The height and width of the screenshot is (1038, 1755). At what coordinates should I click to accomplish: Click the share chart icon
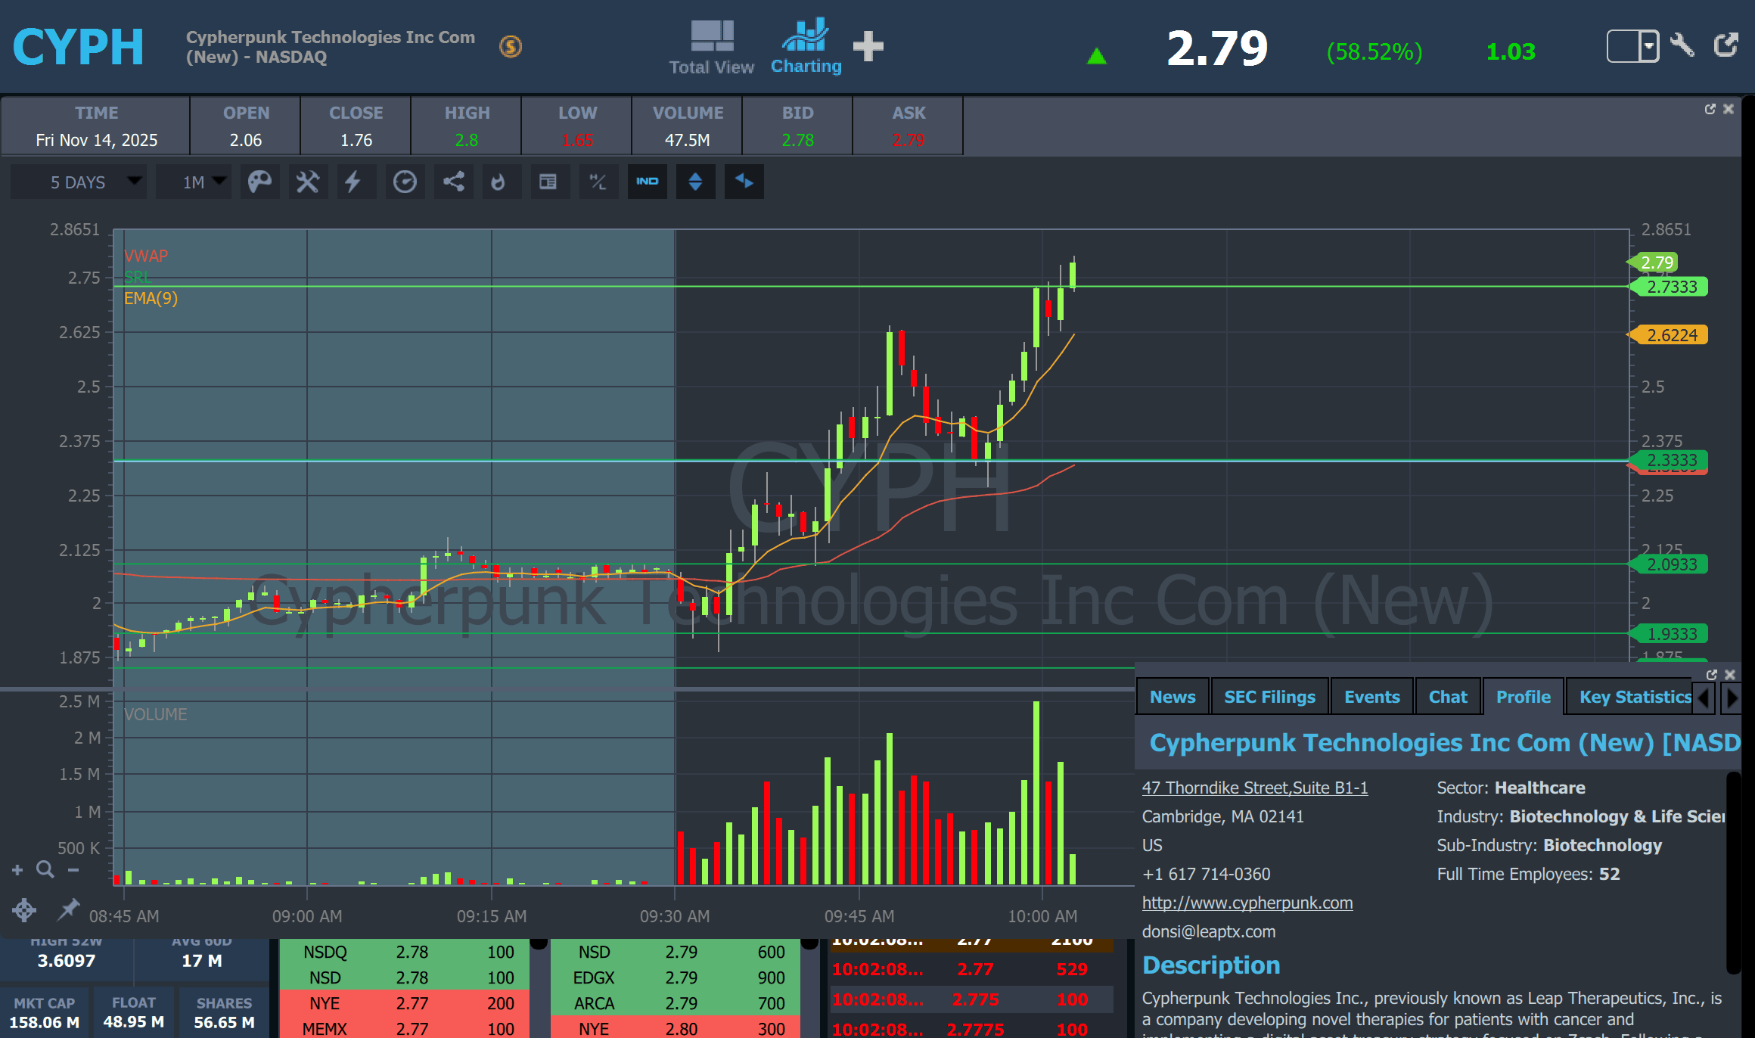[453, 182]
